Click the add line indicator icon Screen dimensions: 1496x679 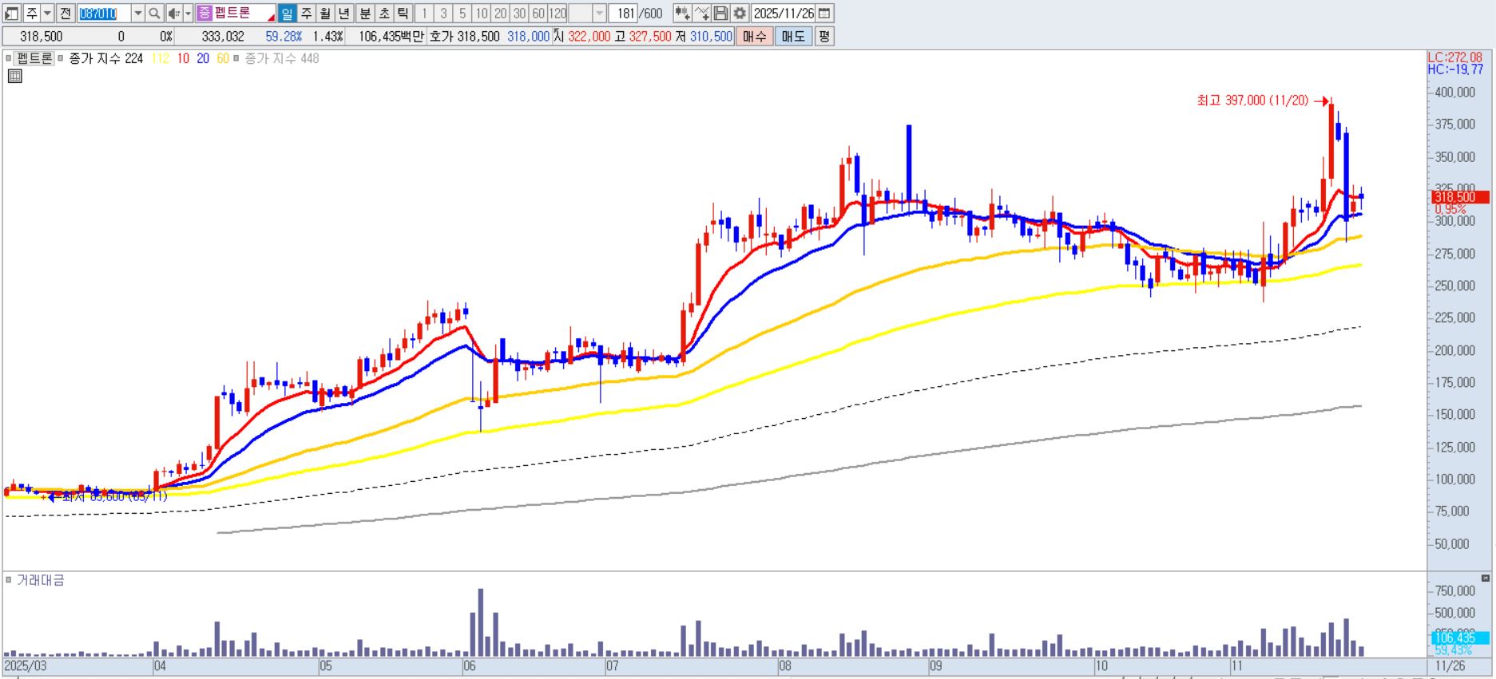[x=701, y=14]
